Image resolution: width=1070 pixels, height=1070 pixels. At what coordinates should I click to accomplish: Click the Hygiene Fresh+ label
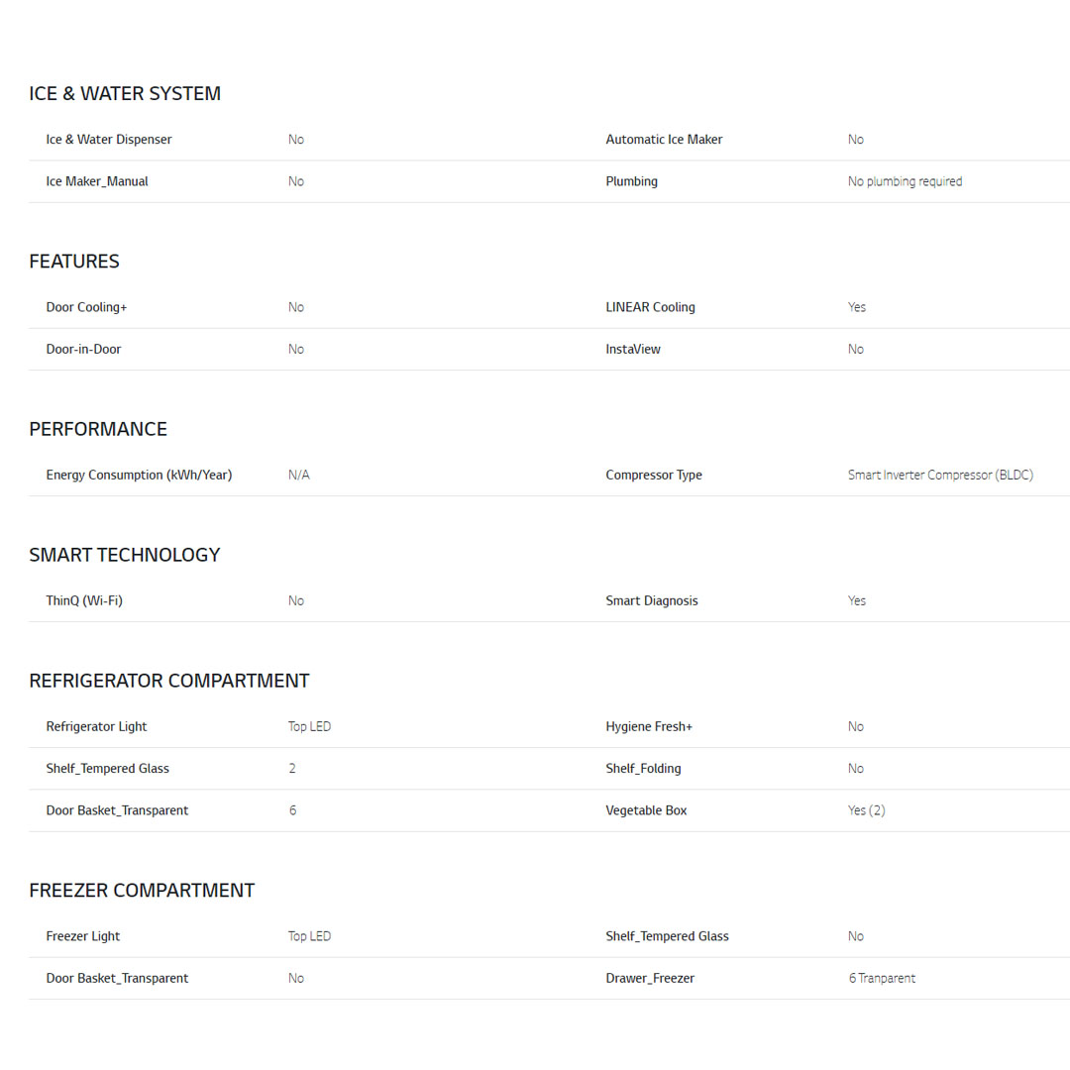649,726
